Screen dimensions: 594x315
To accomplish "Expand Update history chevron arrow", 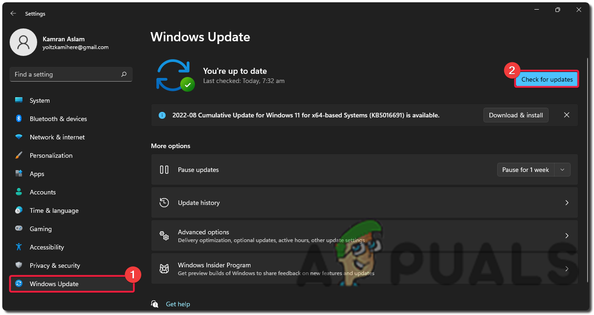I will point(567,203).
